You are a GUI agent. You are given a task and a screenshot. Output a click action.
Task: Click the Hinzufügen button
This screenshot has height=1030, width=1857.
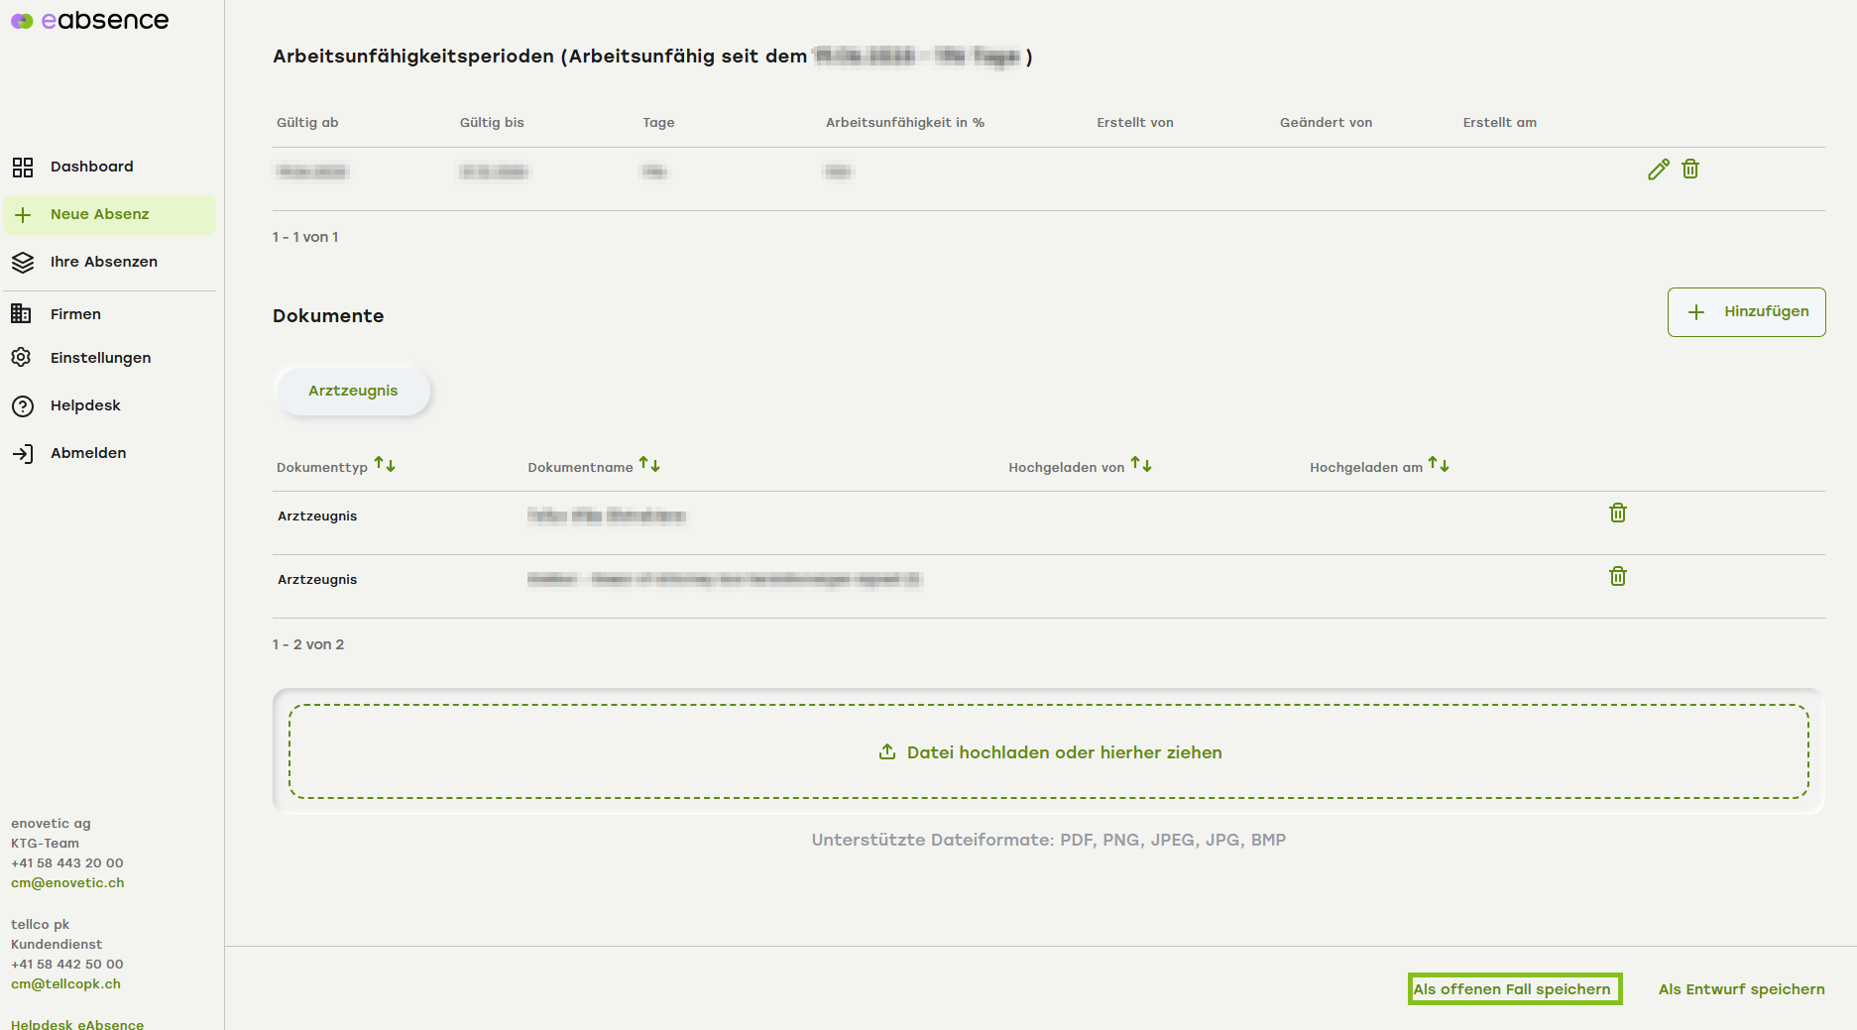coord(1746,312)
